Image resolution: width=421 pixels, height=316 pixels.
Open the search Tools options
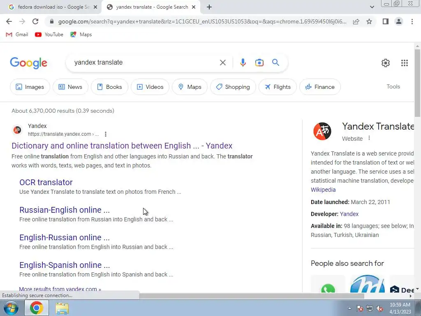393,86
